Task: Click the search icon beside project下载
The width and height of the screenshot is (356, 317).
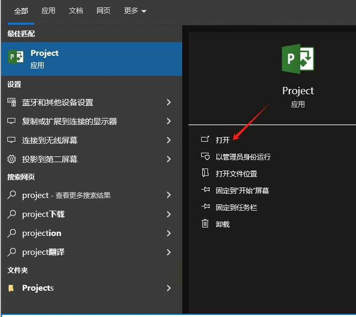Action: click(x=12, y=214)
